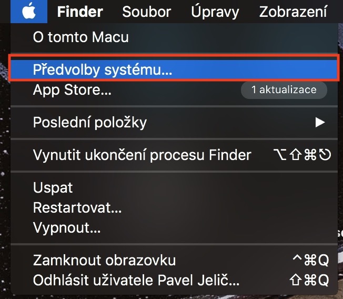Click the 1 aktualizace badge

284,90
